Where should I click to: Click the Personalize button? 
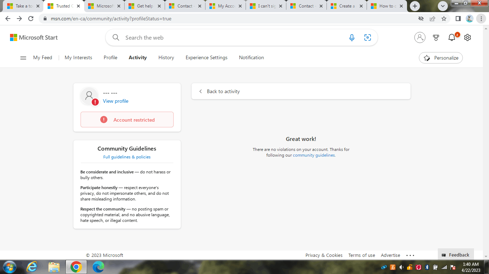coord(441,58)
